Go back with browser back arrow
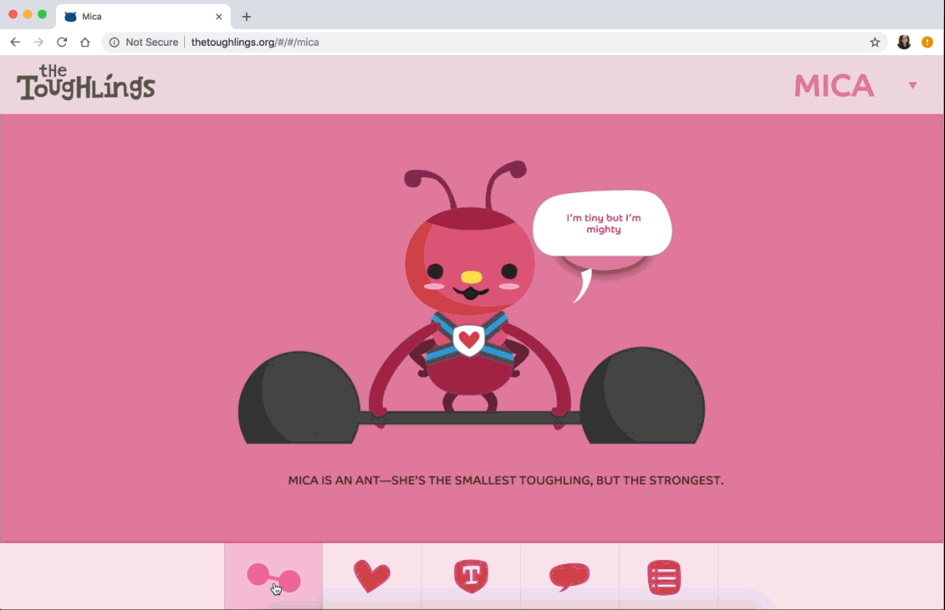Screen dimensions: 945x610 pos(15,42)
